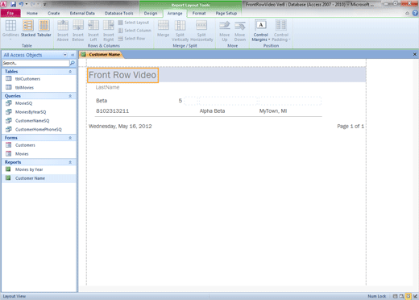Switch to Design View status bar icon
The image size is (419, 300).
pyautogui.click(x=415, y=296)
